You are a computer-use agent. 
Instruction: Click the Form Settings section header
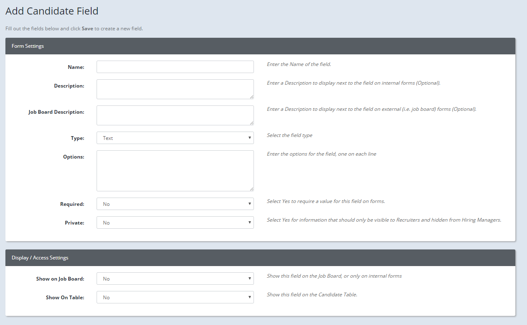click(x=27, y=46)
